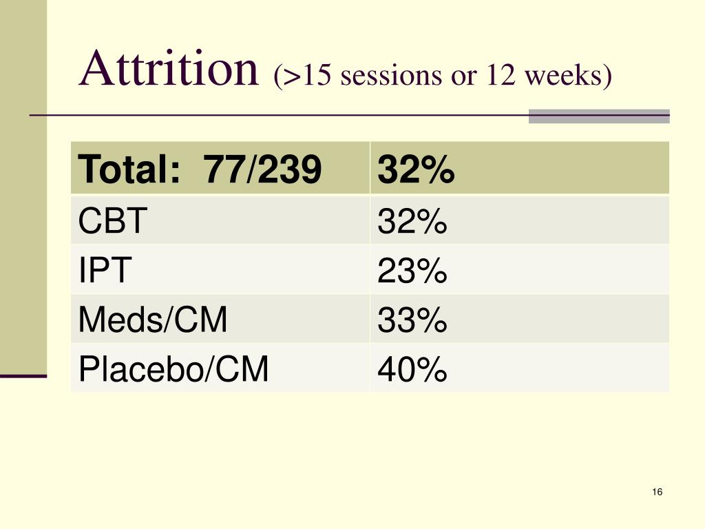Image resolution: width=705 pixels, height=529 pixels.
Task: Click the 'Total: 77/239' header cell
Action: click(x=220, y=168)
